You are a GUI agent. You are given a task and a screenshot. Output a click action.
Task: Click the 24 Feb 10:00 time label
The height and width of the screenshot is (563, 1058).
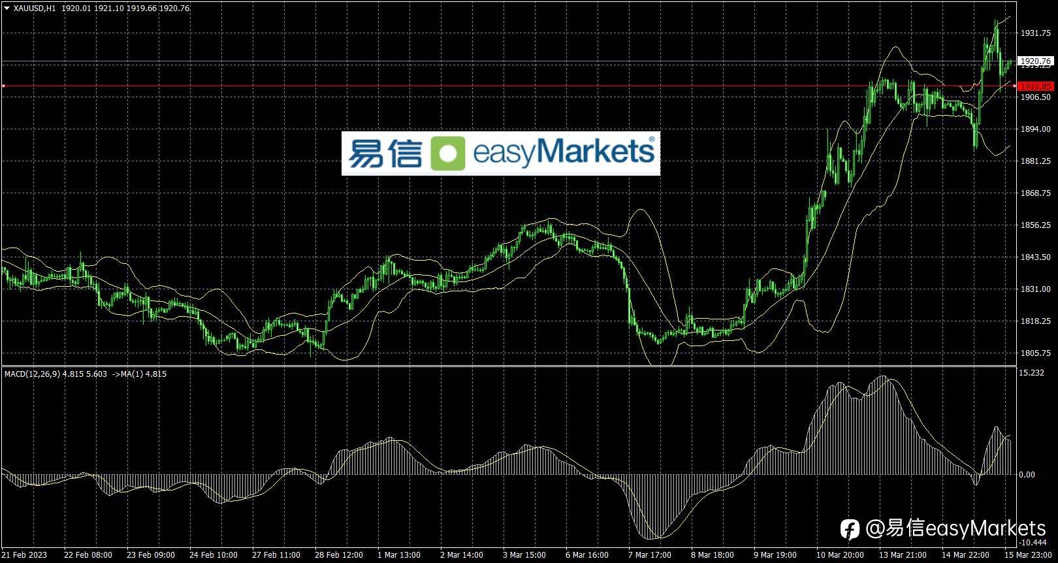(x=214, y=555)
